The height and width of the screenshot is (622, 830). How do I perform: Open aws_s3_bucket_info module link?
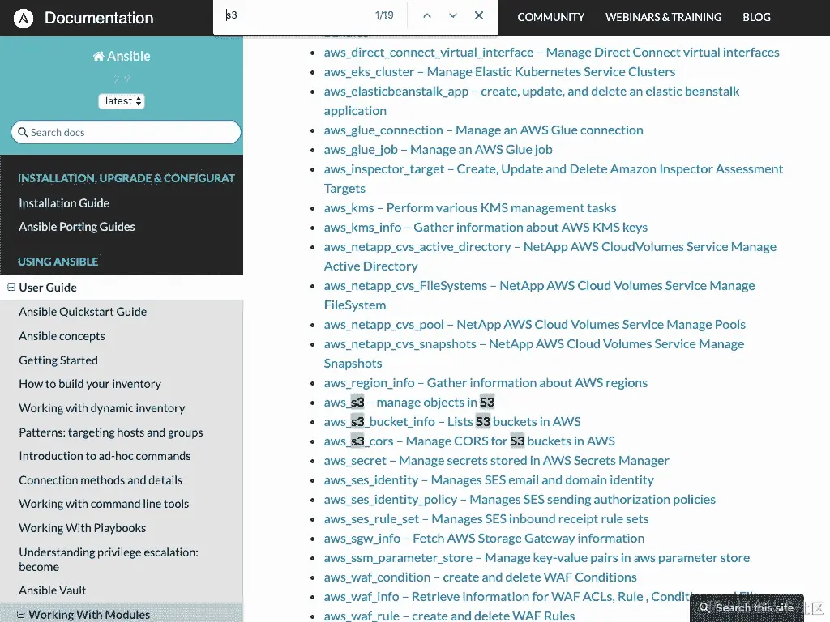tap(452, 422)
